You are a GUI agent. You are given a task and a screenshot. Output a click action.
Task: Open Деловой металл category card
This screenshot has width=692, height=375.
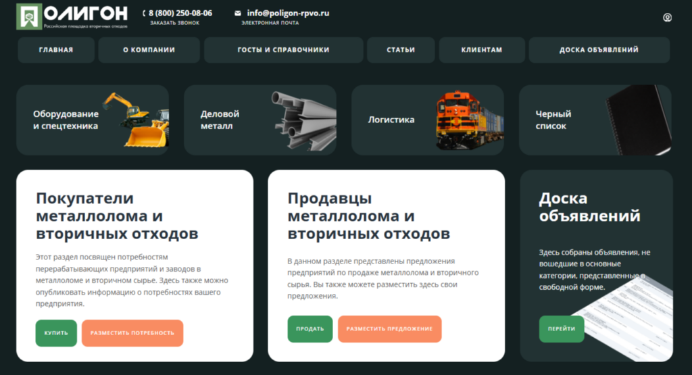pyautogui.click(x=260, y=120)
